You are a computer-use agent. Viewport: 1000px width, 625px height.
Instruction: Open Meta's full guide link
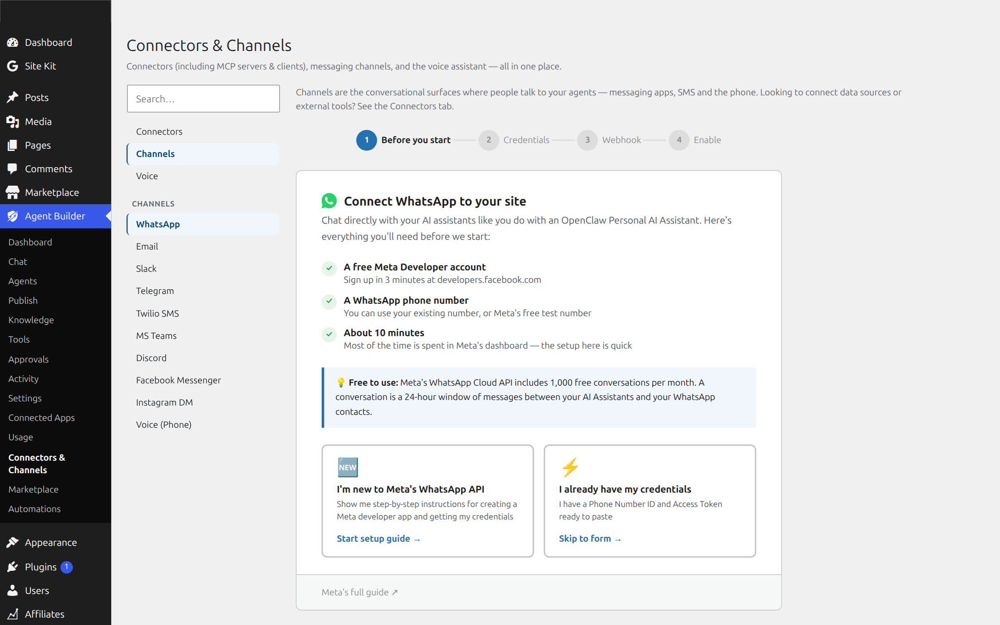[x=360, y=593]
